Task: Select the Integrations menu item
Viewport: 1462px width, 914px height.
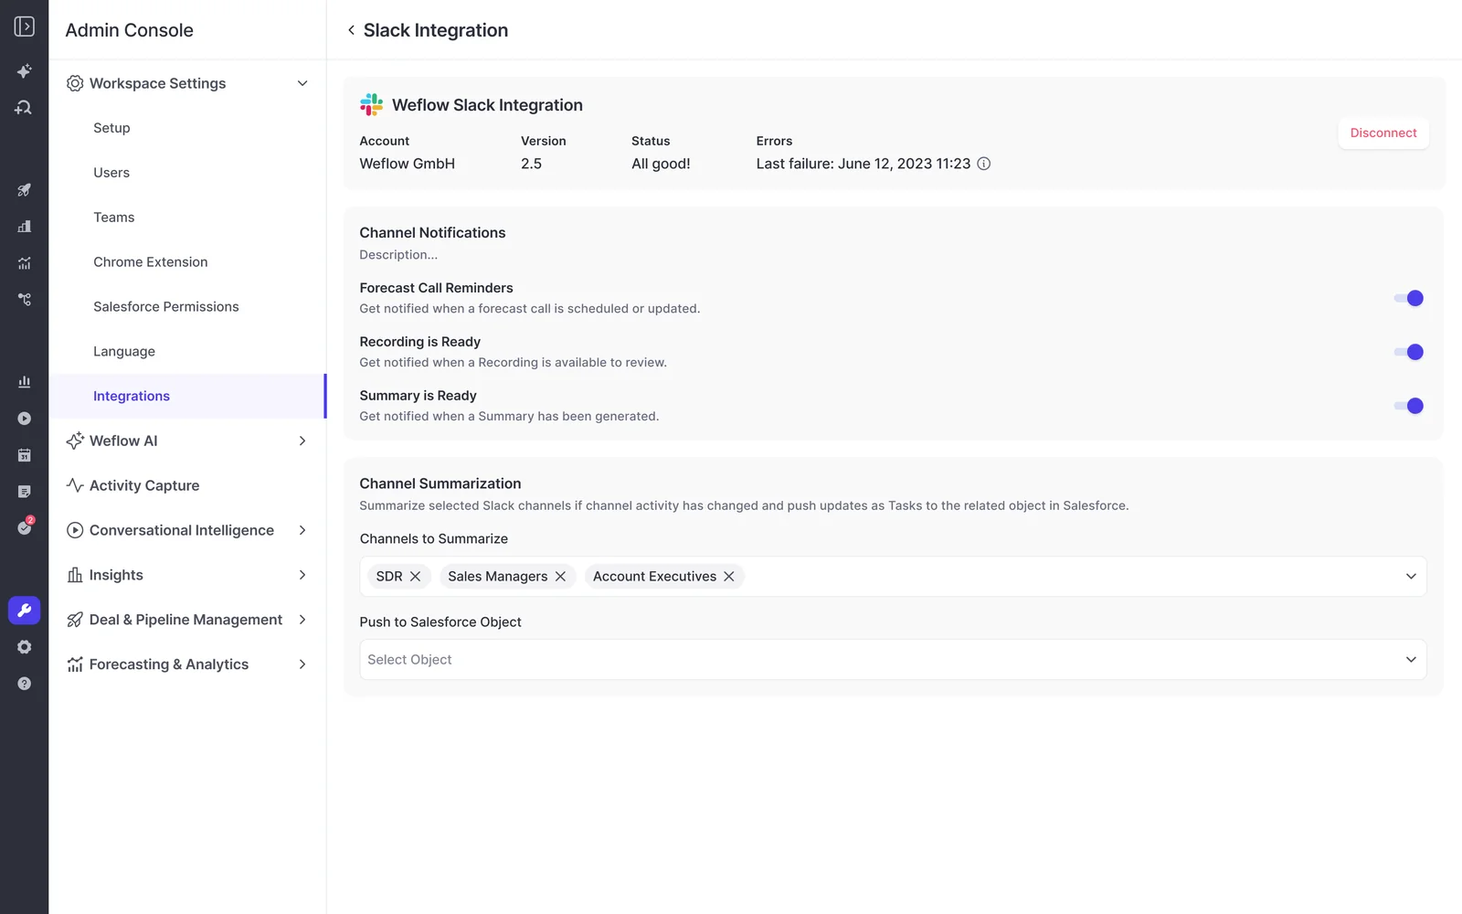Action: pyautogui.click(x=187, y=397)
